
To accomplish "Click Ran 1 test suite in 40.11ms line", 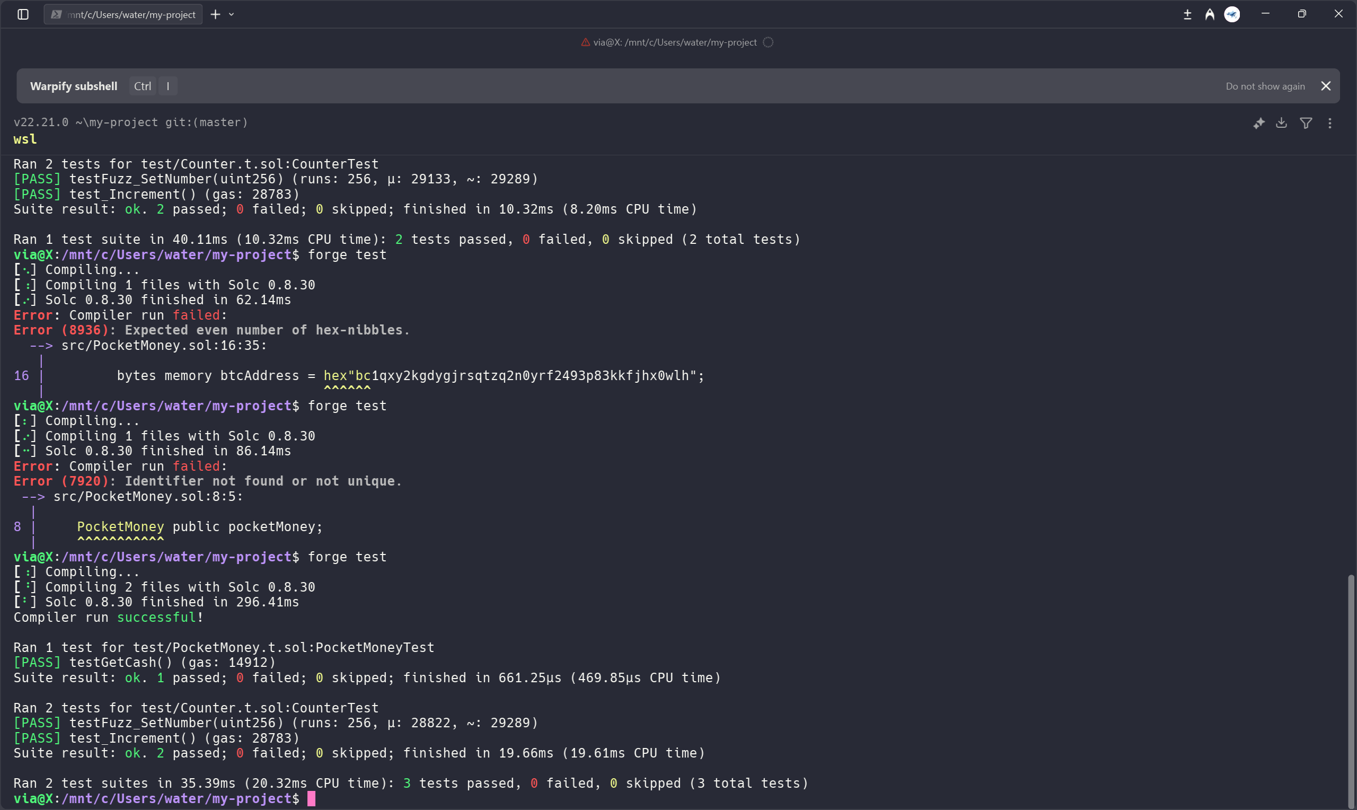I will coord(407,240).
